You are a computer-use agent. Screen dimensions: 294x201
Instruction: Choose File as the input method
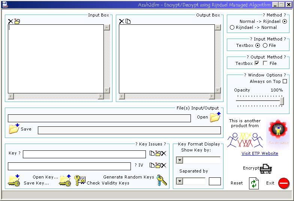(x=265, y=45)
